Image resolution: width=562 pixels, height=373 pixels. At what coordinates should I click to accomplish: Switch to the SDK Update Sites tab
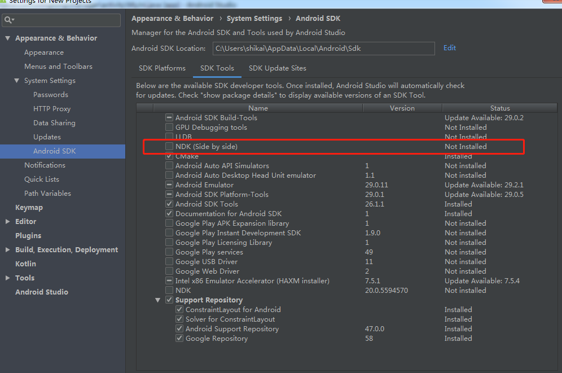[x=277, y=68]
